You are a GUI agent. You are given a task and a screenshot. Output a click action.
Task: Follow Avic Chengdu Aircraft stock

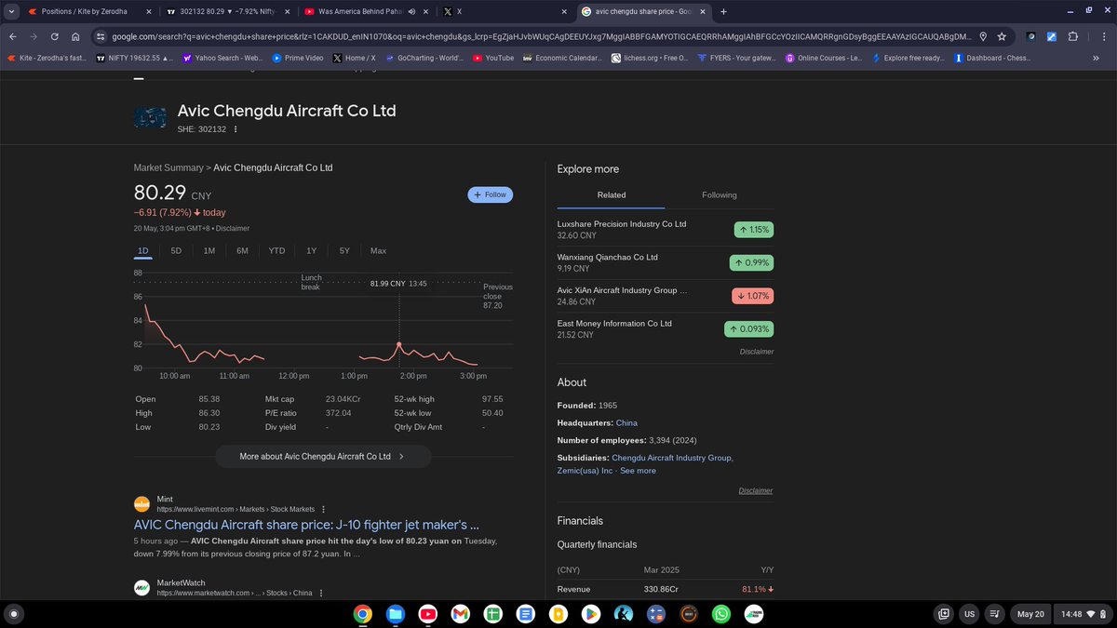490,194
